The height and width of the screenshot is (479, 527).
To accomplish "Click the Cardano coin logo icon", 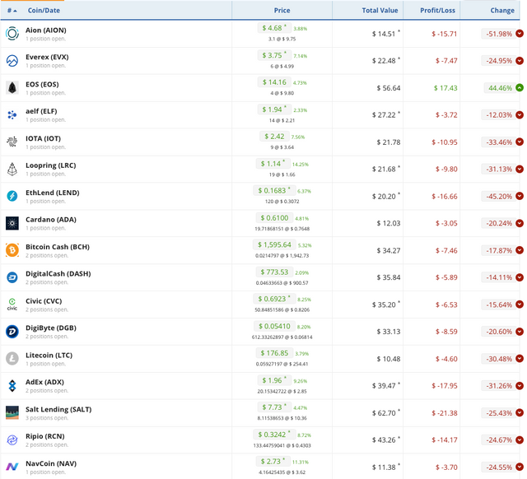I will [x=12, y=223].
